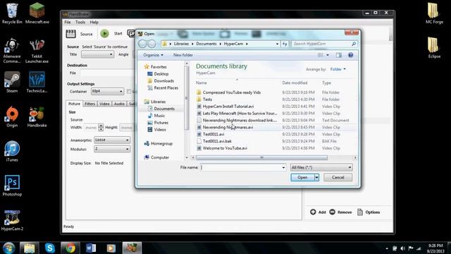Open the Steam desktop icon
Viewport: 451px width, 254px height.
tap(12, 82)
